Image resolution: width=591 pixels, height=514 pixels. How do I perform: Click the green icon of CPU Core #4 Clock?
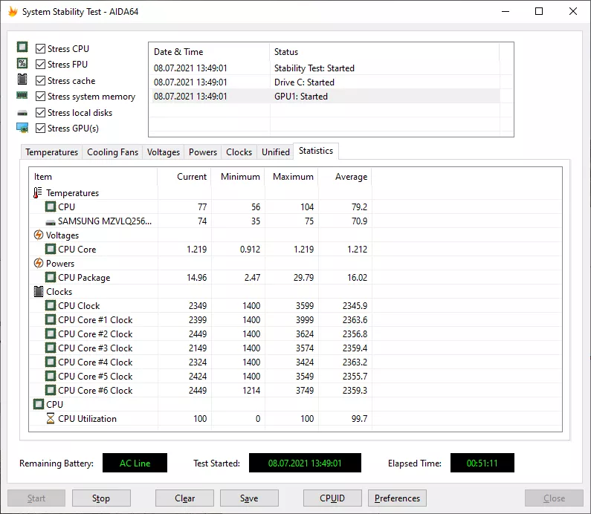50,362
